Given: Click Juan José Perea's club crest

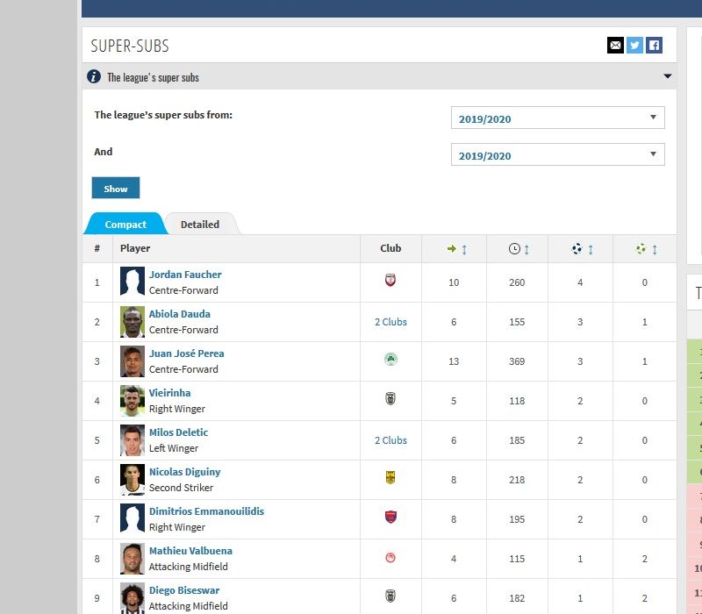Looking at the screenshot, I should (x=390, y=361).
